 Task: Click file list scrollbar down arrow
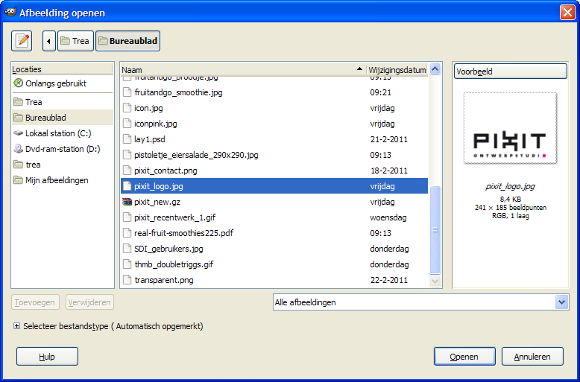tap(435, 281)
